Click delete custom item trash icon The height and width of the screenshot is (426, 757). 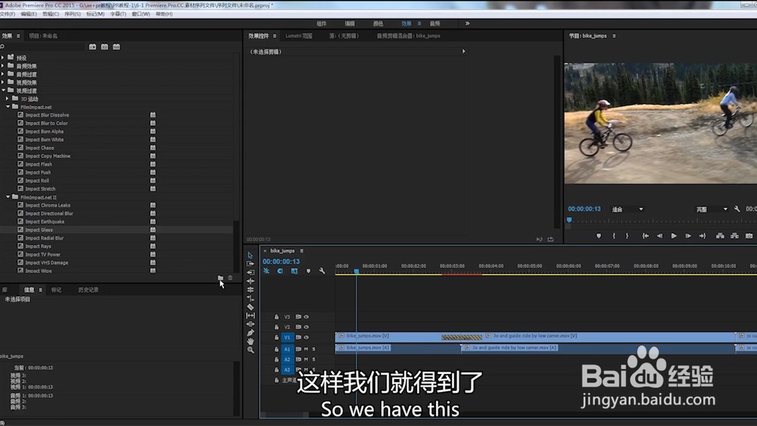coord(230,278)
